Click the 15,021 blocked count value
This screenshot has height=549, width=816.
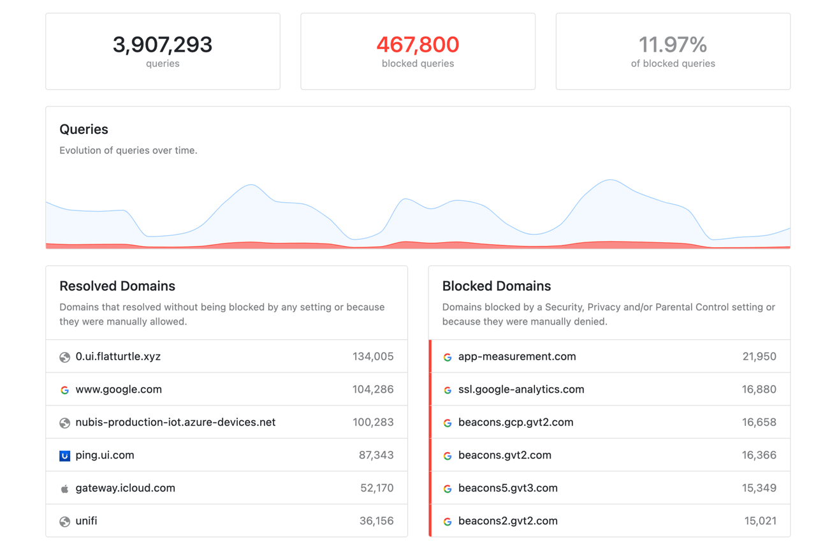tap(761, 521)
